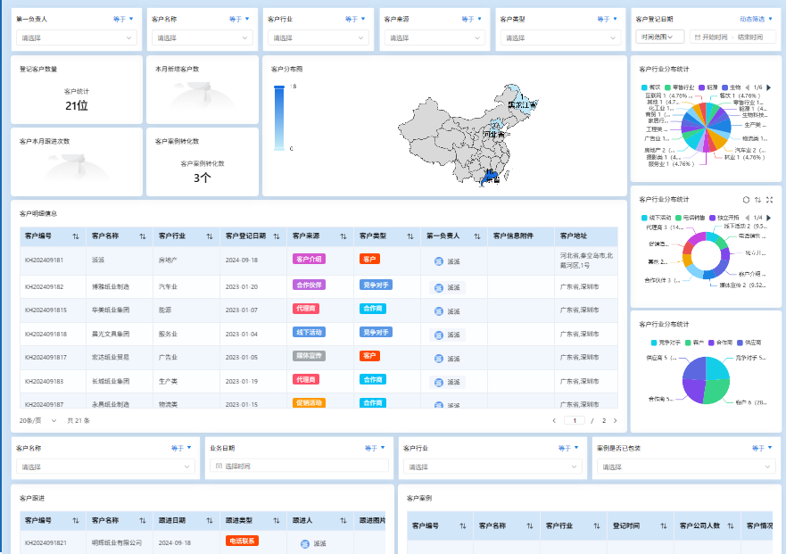Click the sort icon on the donut chart panel
The image size is (786, 554).
pos(757,199)
